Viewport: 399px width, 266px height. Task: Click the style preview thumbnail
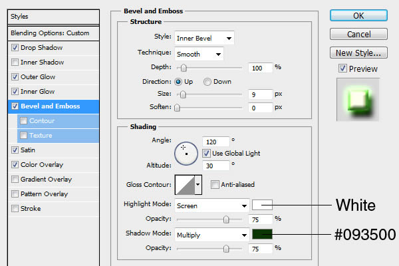coord(358,98)
